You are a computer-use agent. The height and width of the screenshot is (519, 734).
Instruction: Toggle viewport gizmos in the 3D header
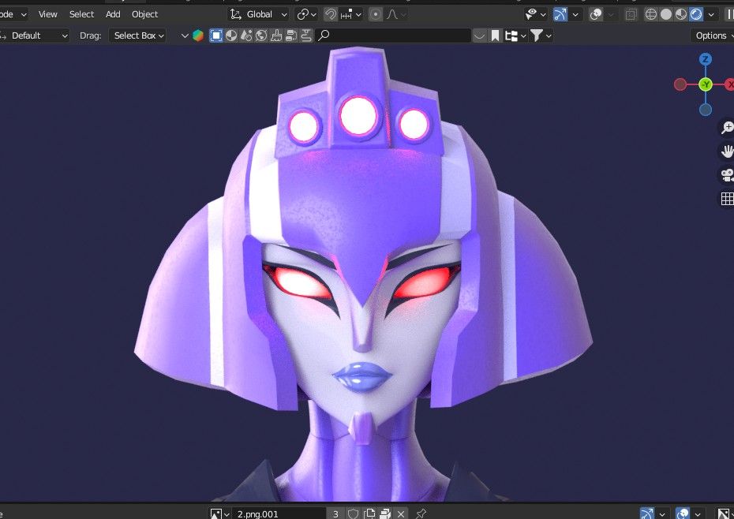click(560, 14)
